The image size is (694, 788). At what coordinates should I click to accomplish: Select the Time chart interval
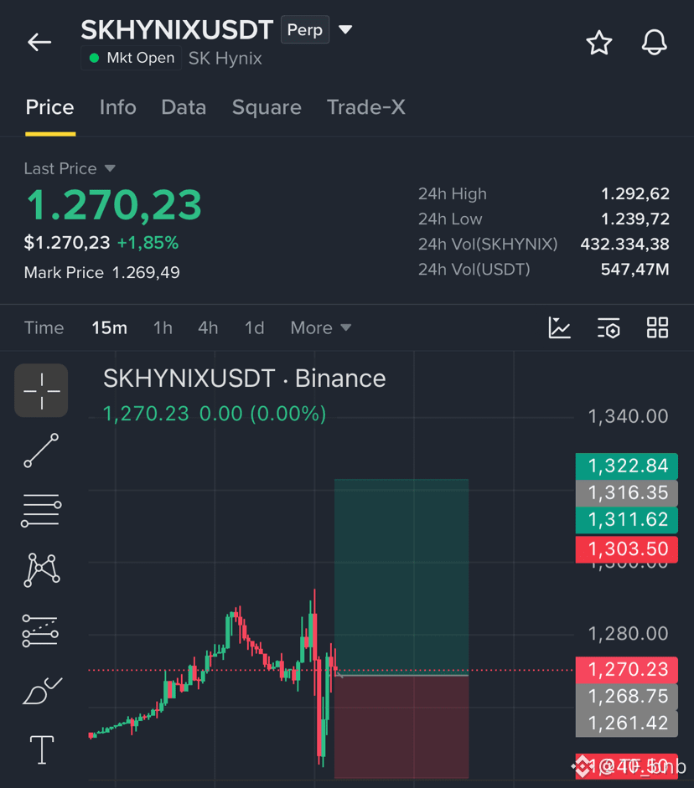click(x=44, y=327)
